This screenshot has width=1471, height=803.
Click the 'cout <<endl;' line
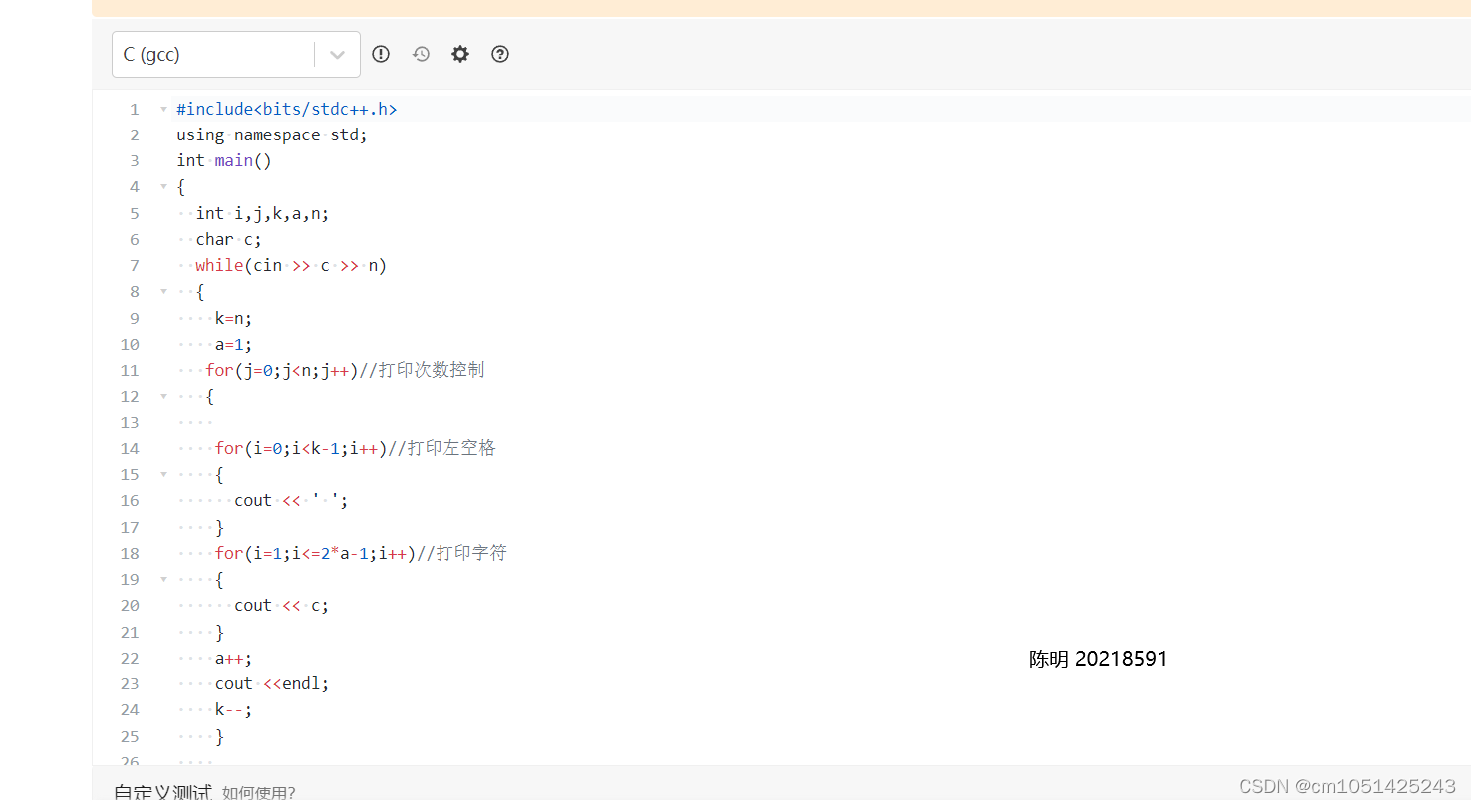272,683
